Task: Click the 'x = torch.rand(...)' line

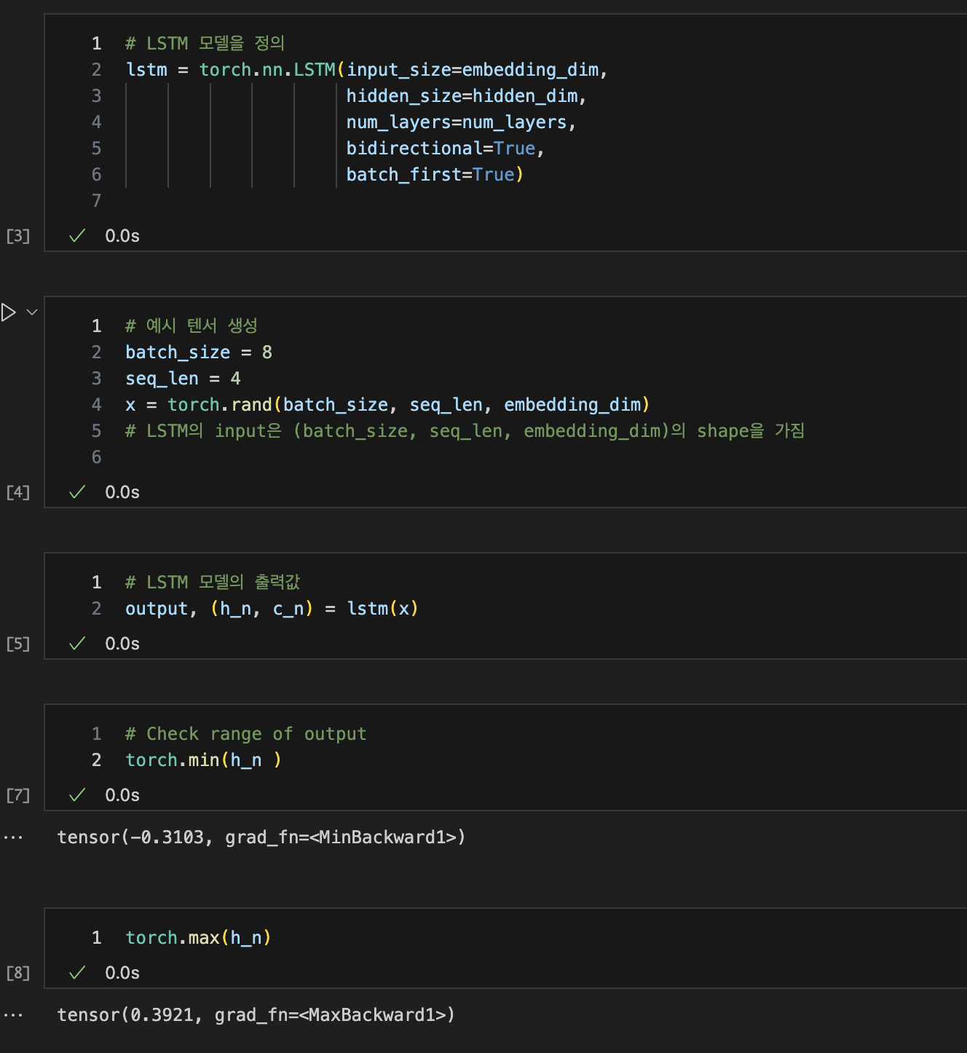Action: 387,405
